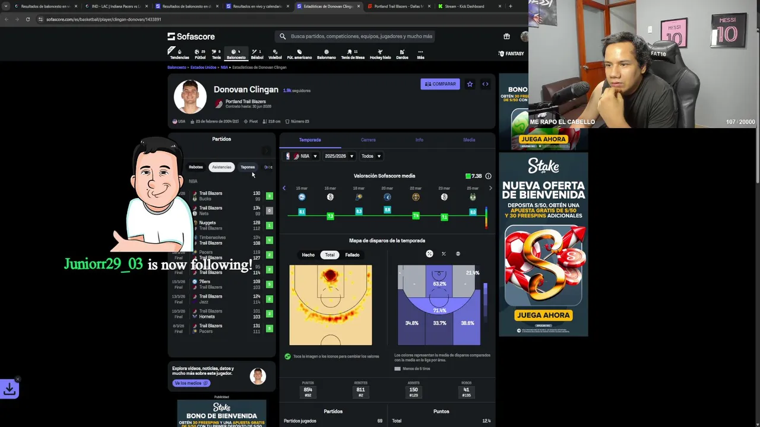Reload the browser page
Screen dimensions: 760x427
(28, 19)
